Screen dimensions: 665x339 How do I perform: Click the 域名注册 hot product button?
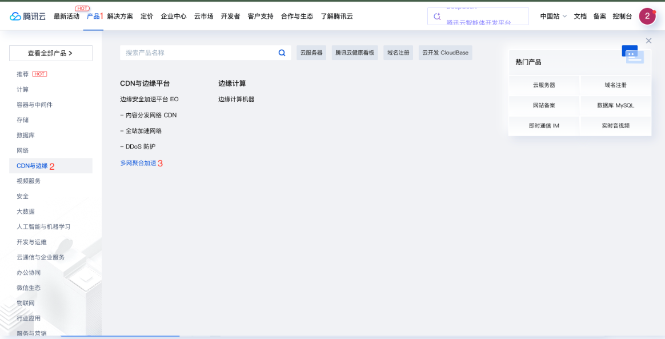[615, 85]
